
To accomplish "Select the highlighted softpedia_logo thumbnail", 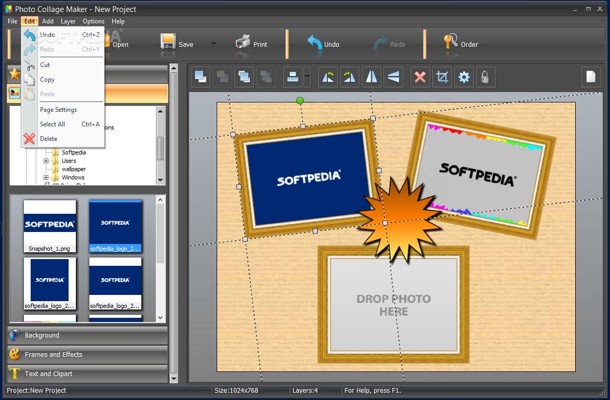I will tap(115, 226).
